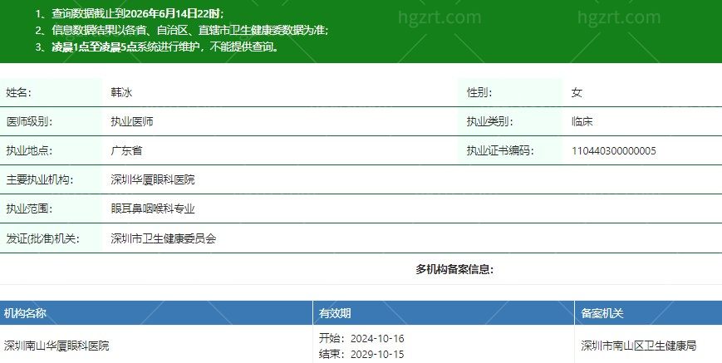
Task: Select the name value 韩冰
Action: pos(121,92)
